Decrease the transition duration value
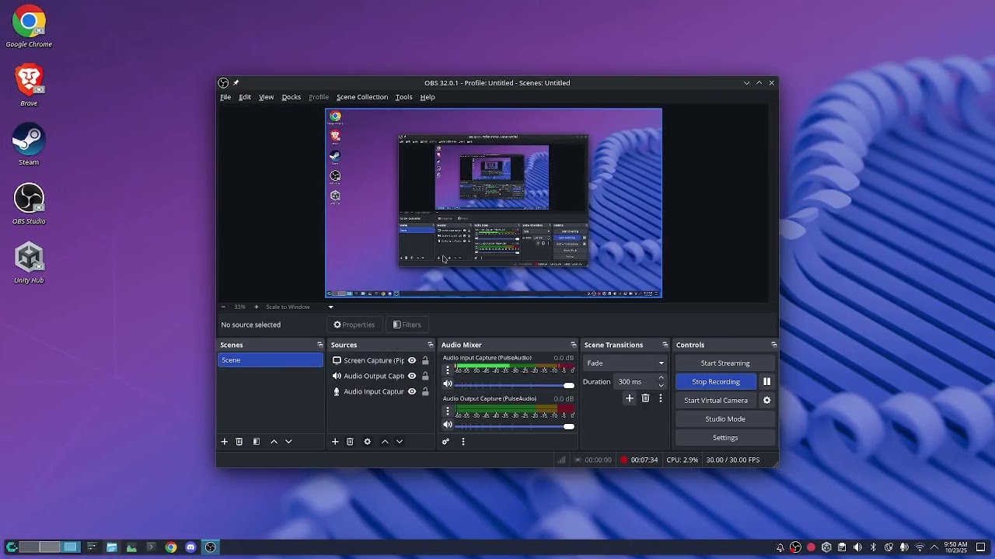Screen dimensions: 995x559 (662, 385)
